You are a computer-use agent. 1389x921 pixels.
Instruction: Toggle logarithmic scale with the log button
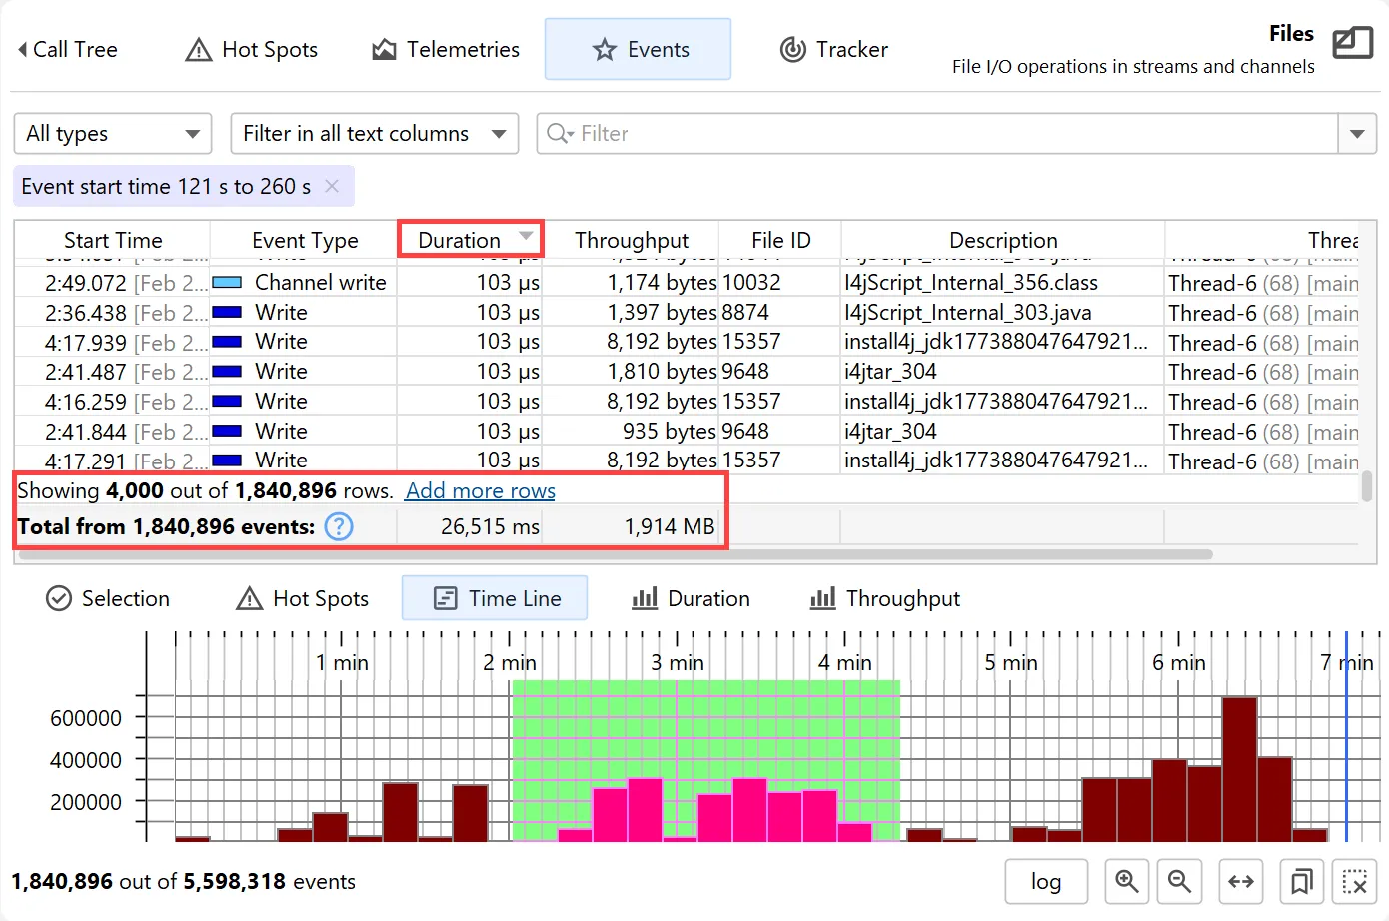[1045, 882]
